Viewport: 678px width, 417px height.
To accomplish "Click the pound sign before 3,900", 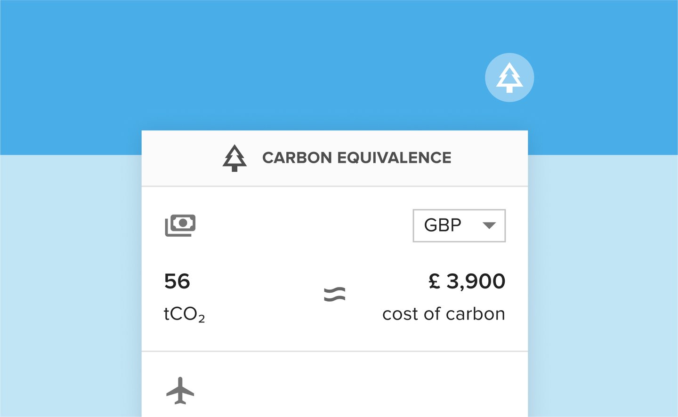I will [434, 281].
